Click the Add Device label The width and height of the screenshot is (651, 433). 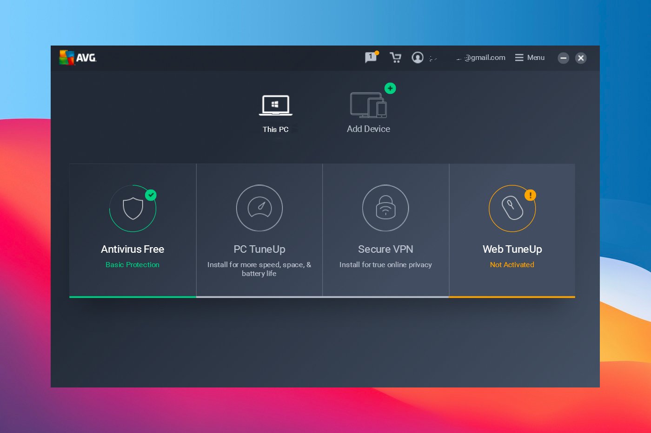[368, 129]
